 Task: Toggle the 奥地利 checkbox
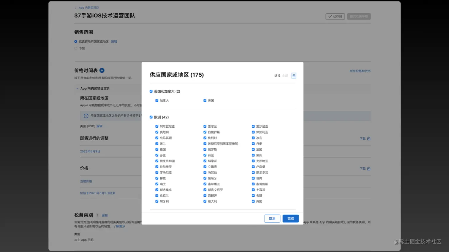click(157, 132)
